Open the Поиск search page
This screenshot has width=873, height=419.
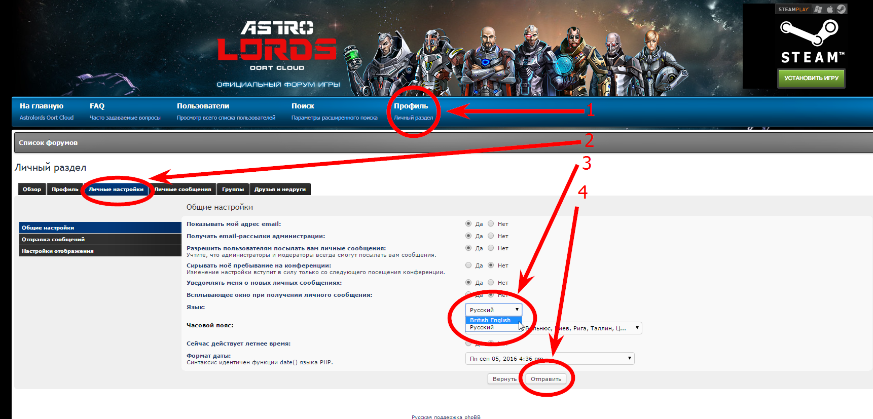[303, 106]
